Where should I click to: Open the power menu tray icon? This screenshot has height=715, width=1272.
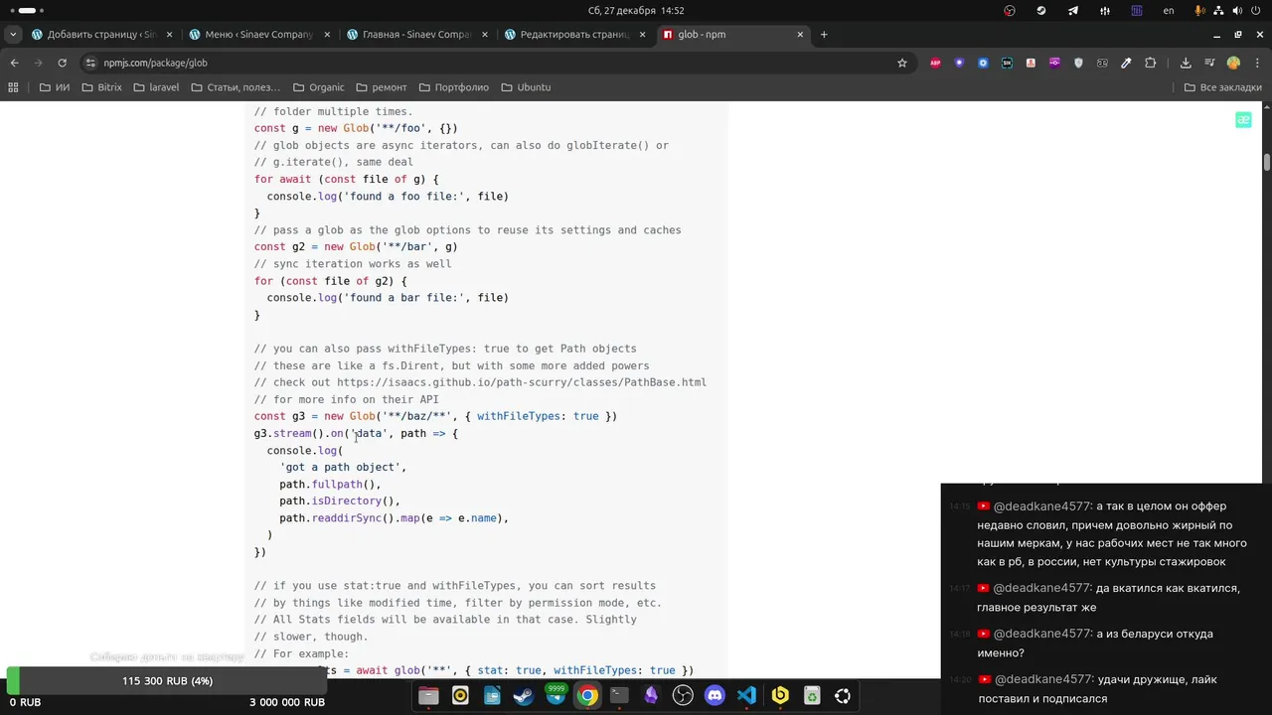click(x=1256, y=11)
